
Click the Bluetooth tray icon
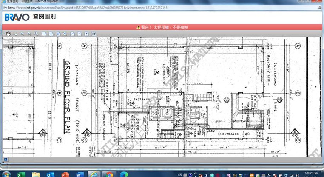point(206,175)
